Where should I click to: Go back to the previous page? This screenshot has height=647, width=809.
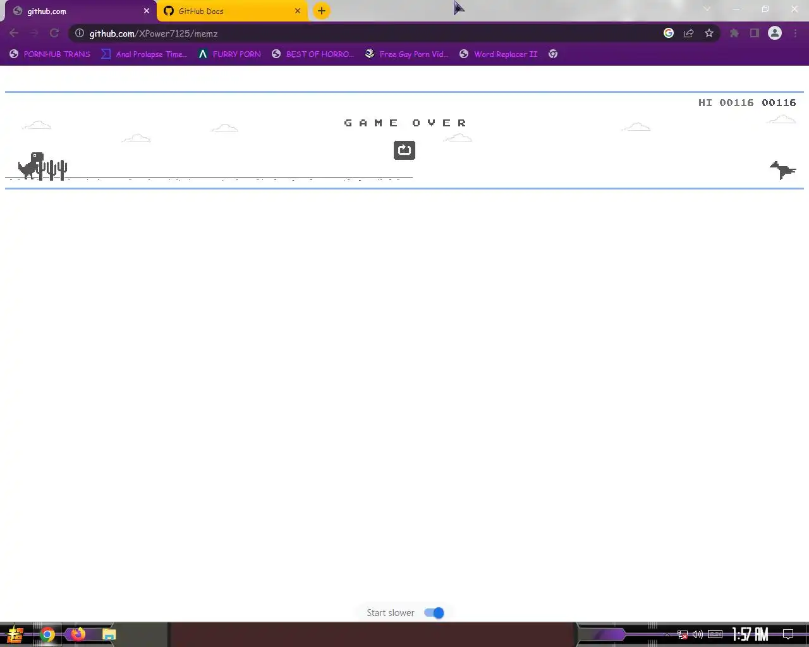coord(14,33)
